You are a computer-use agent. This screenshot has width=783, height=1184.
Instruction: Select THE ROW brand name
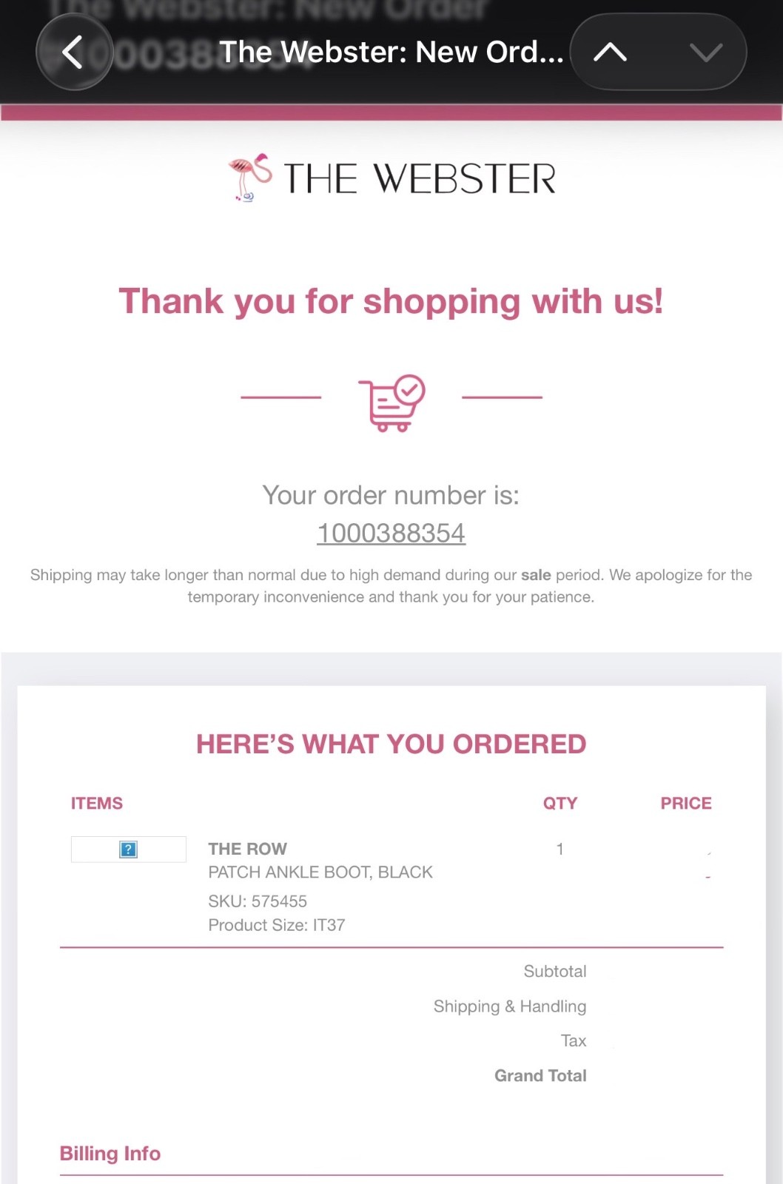coord(247,849)
